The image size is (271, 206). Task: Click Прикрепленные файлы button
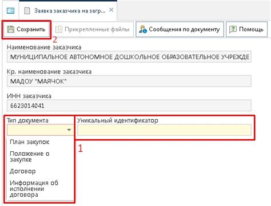coord(93,29)
